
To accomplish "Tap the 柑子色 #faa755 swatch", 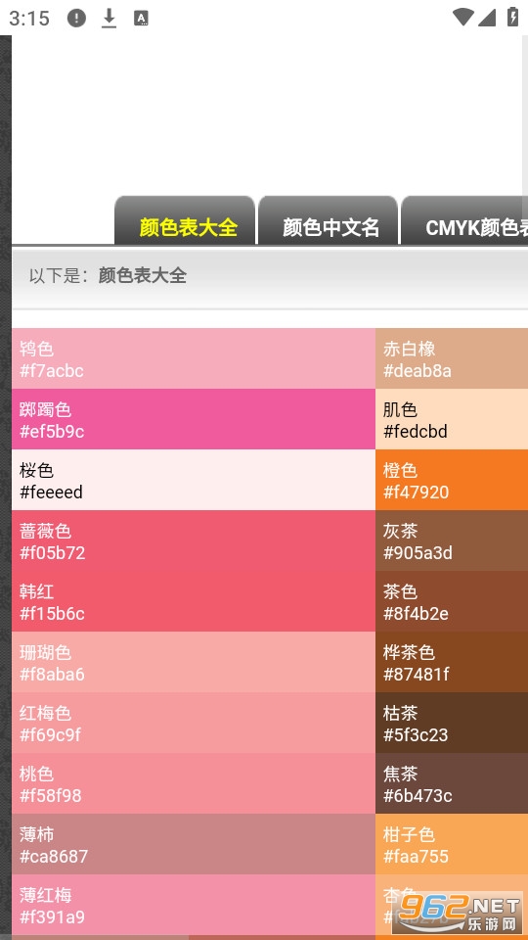I will tap(452, 844).
